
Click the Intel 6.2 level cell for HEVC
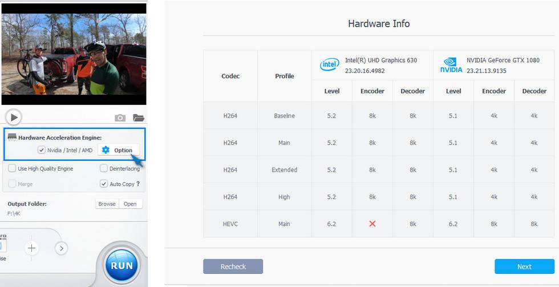click(x=331, y=224)
